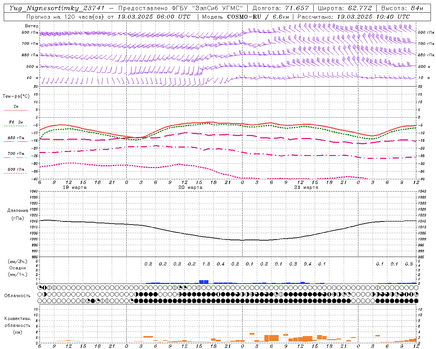Screen dimensions: 436x349
Task: Click the 'Td 2м' dew point legend entry
Action: click(x=16, y=122)
